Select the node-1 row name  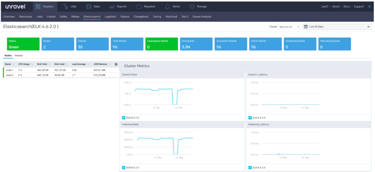click(x=9, y=70)
